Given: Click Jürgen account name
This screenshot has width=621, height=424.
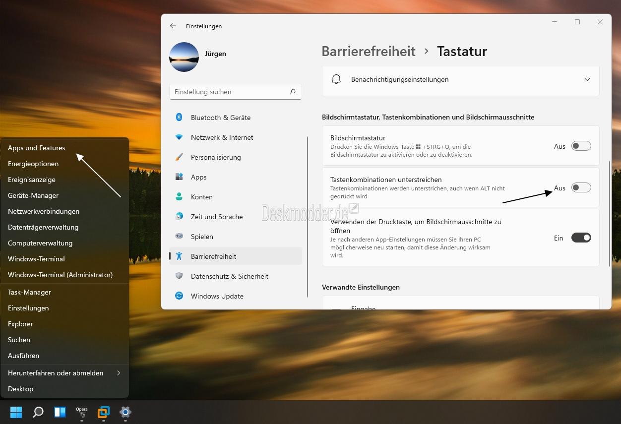Looking at the screenshot, I should (215, 54).
